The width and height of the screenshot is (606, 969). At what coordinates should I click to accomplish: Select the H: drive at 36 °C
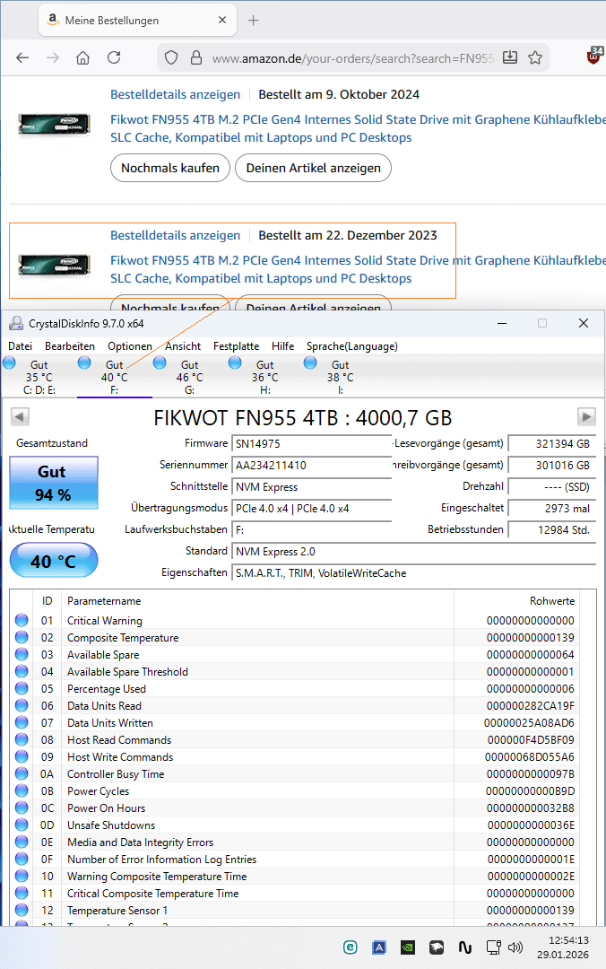point(265,376)
